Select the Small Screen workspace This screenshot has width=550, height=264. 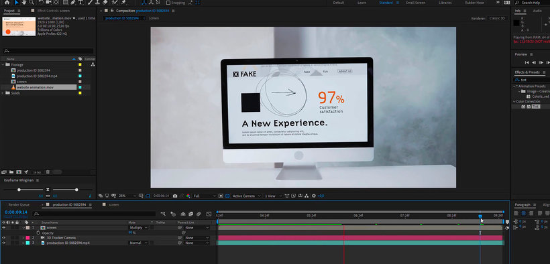416,3
